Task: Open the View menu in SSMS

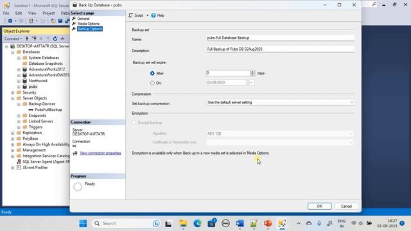Action: 32,13
